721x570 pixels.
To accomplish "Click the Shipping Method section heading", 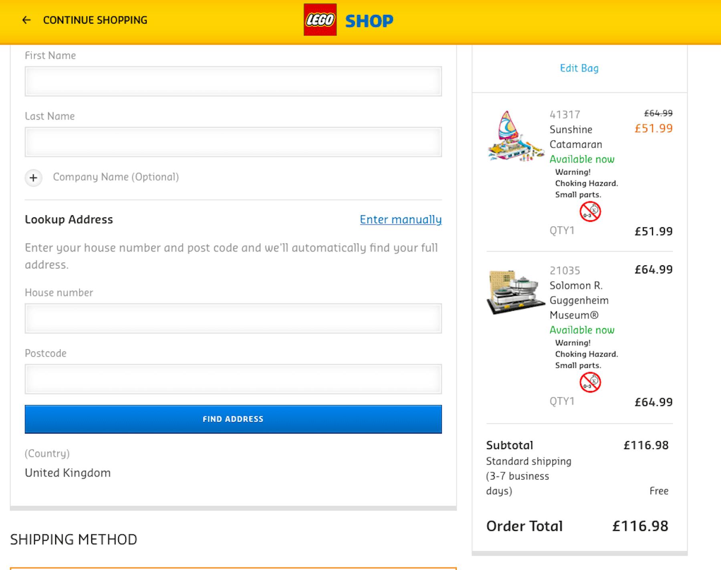I will pos(74,539).
